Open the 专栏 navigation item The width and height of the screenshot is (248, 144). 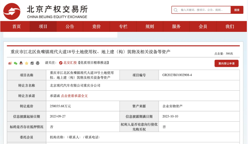point(123,27)
